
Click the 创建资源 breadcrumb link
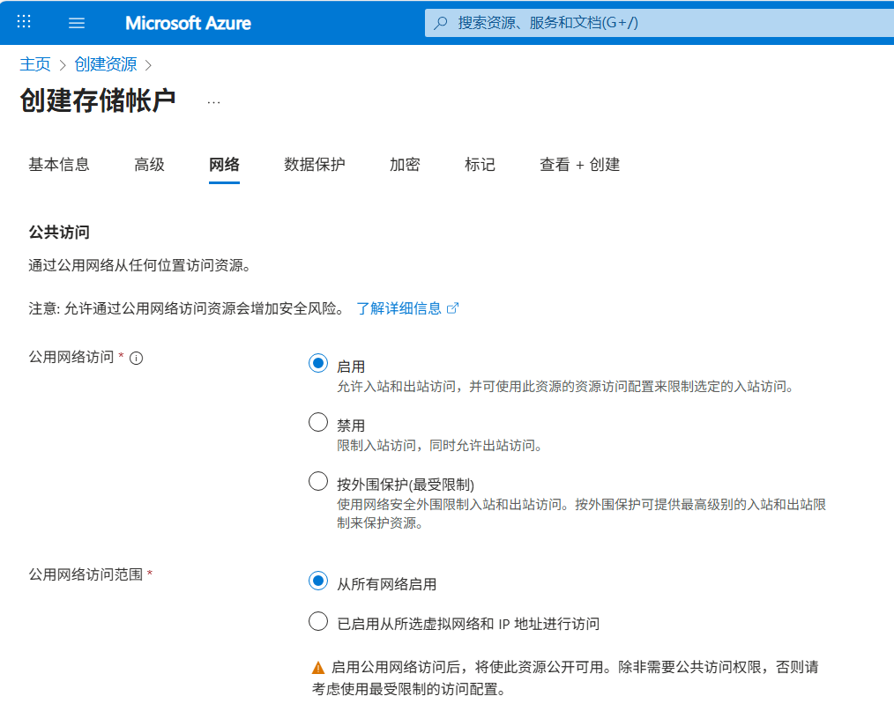106,64
